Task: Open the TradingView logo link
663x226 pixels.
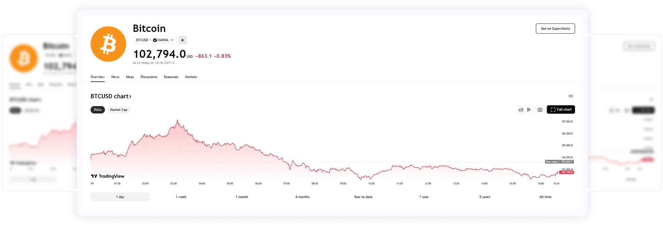Action: tap(108, 176)
